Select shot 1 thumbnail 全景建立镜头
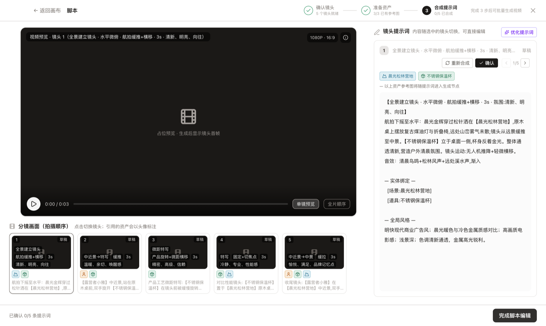This screenshot has height=326, width=546. [x=41, y=252]
